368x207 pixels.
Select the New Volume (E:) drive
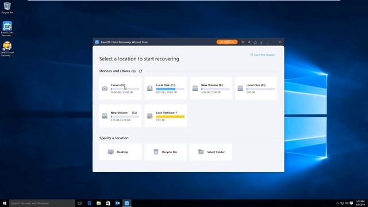(x=211, y=88)
